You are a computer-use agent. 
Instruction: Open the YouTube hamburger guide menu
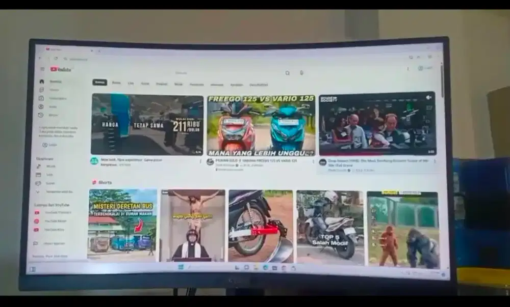pos(42,69)
